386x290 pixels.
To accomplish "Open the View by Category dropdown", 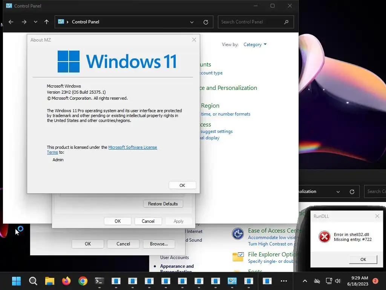I will (255, 45).
